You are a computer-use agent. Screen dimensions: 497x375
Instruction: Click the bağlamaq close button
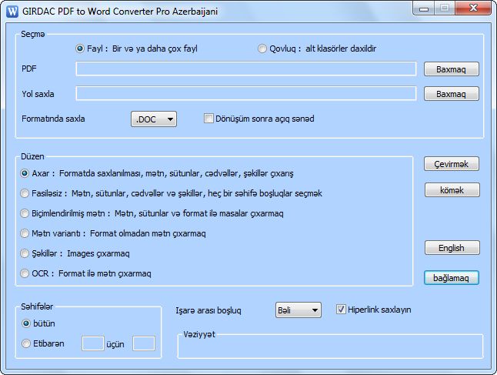coord(452,277)
